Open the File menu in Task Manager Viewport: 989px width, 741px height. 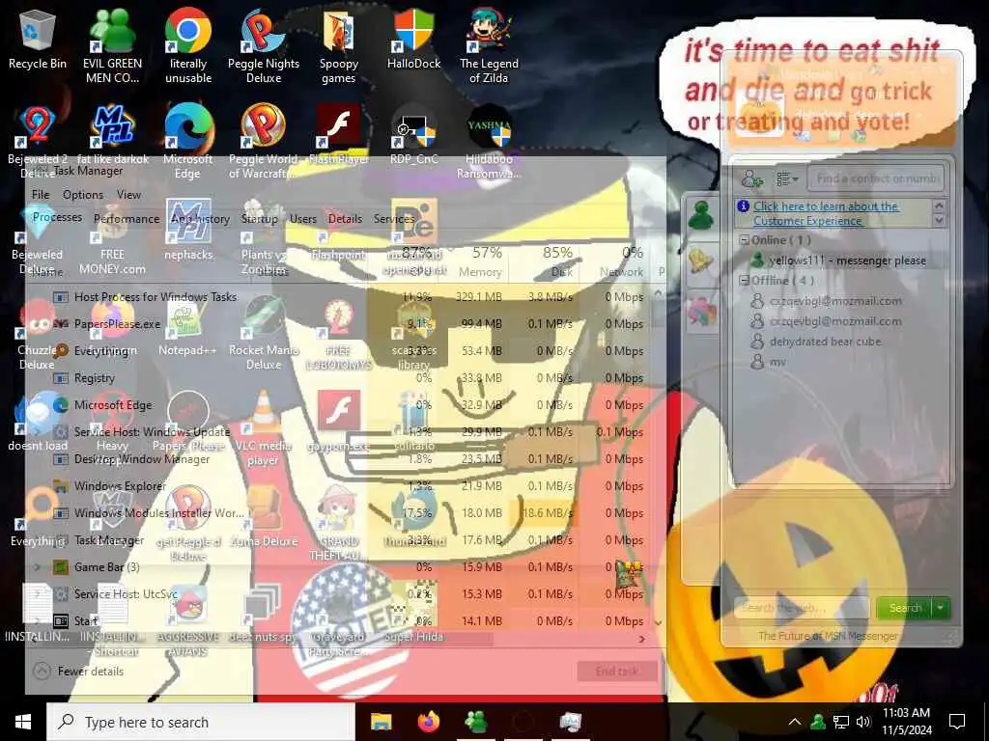coord(41,195)
